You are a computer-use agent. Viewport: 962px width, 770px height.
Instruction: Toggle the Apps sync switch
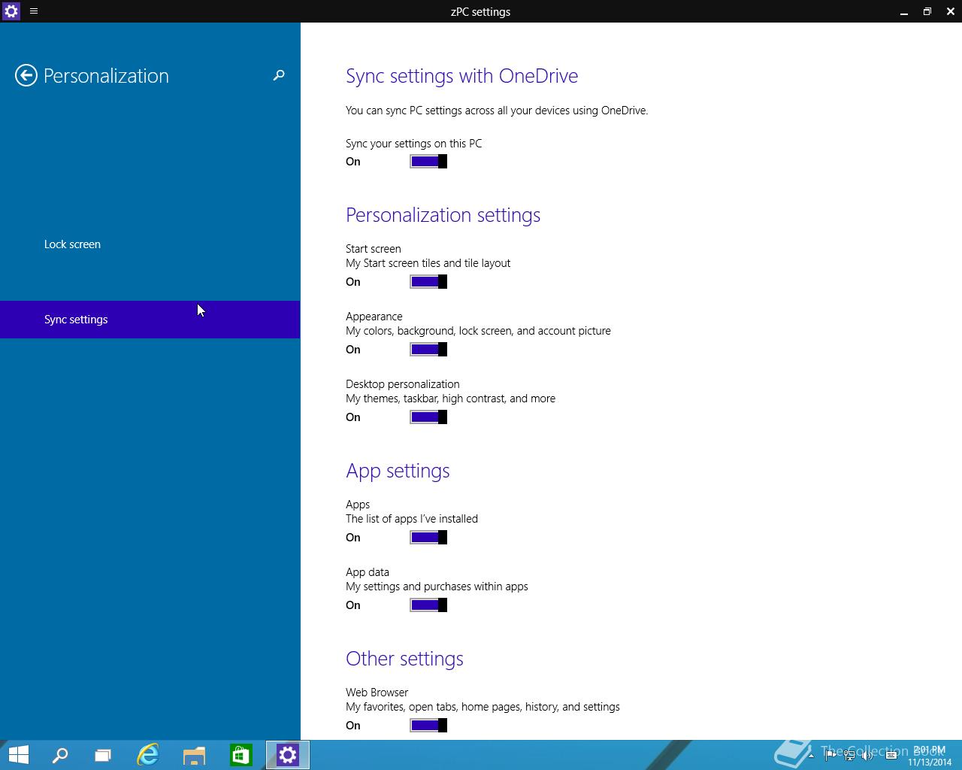(x=428, y=538)
